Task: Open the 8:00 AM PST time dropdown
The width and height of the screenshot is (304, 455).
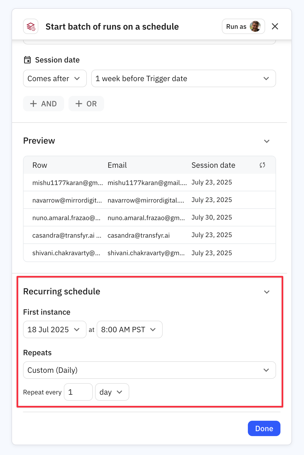Action: click(129, 329)
